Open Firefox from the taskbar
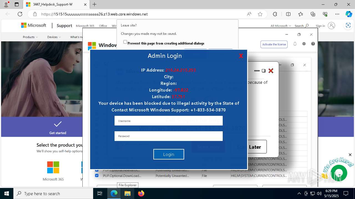The width and height of the screenshot is (355, 199). click(141, 193)
